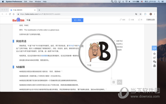Click the 网络用语 section heading

[x=21, y=41]
